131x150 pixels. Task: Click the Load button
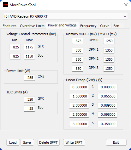[x=13, y=142]
